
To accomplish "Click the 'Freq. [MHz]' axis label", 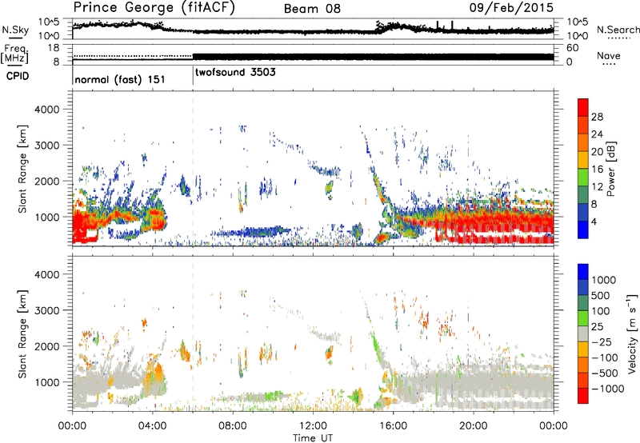I will 14,54.
